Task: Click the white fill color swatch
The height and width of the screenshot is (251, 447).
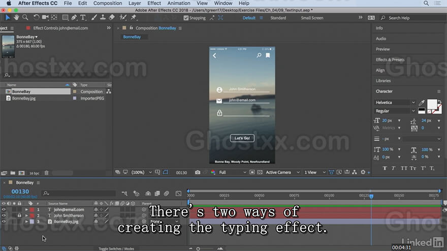Action: tap(432, 104)
